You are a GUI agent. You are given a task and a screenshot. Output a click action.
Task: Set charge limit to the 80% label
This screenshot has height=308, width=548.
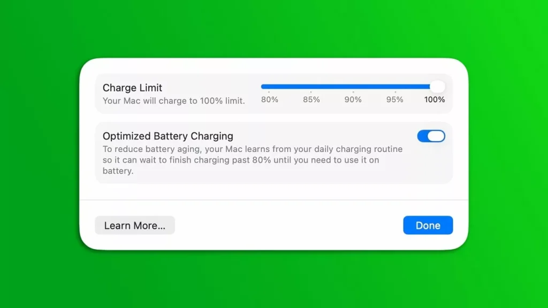coord(270,99)
